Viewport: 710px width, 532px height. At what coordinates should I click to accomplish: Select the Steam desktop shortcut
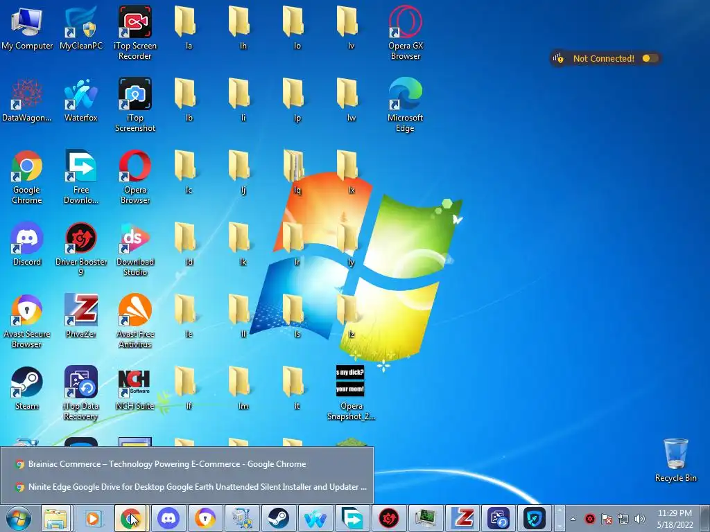(27, 388)
